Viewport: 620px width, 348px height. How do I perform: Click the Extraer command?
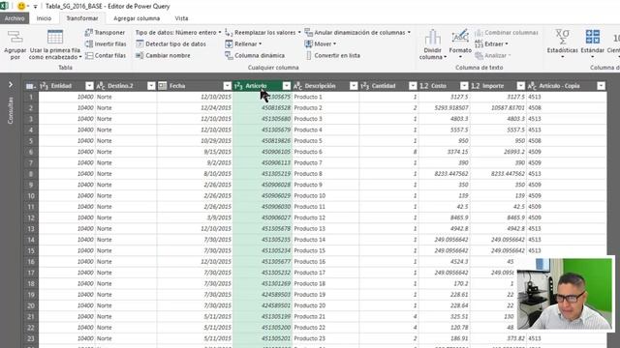[x=491, y=43]
